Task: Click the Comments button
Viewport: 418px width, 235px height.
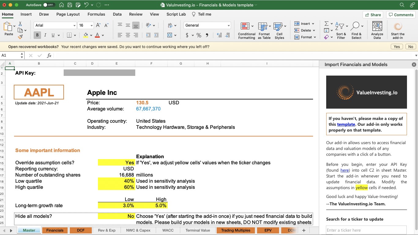Action: (401, 15)
